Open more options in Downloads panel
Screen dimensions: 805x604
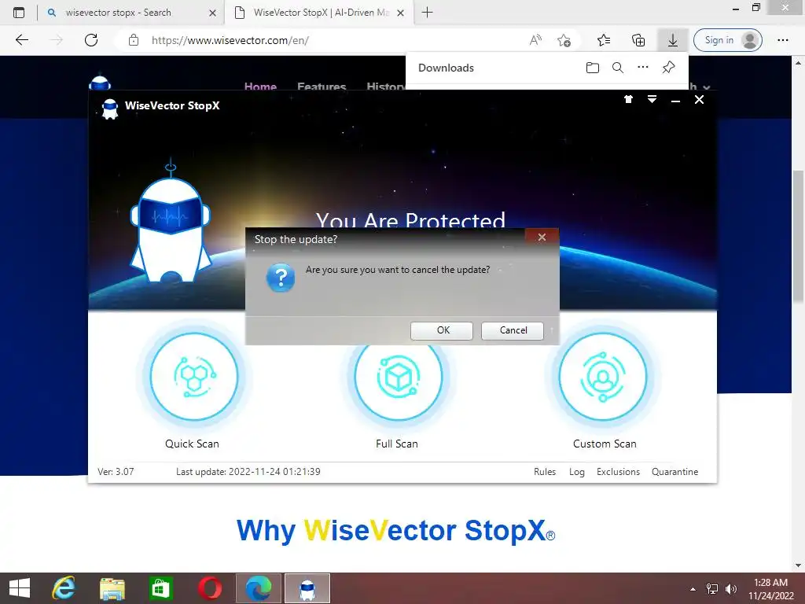pyautogui.click(x=643, y=68)
